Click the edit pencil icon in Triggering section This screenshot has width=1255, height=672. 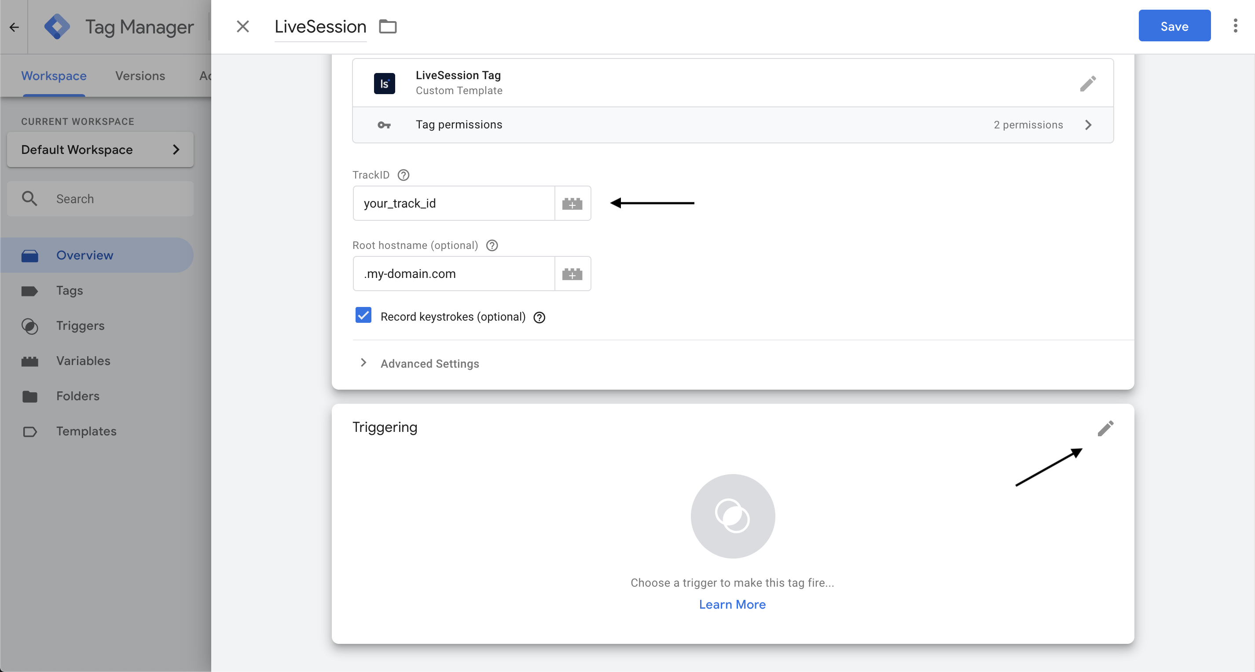[x=1105, y=428]
